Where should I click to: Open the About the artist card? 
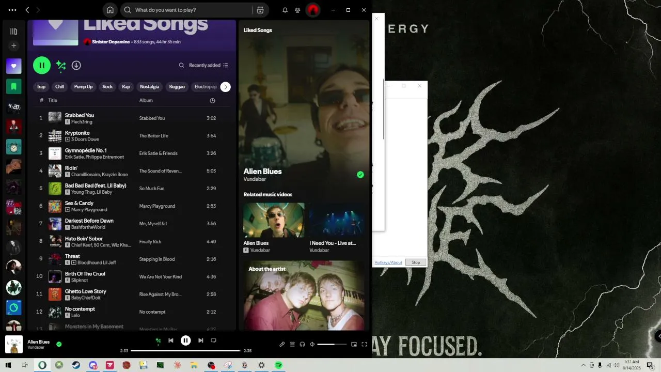(x=304, y=295)
